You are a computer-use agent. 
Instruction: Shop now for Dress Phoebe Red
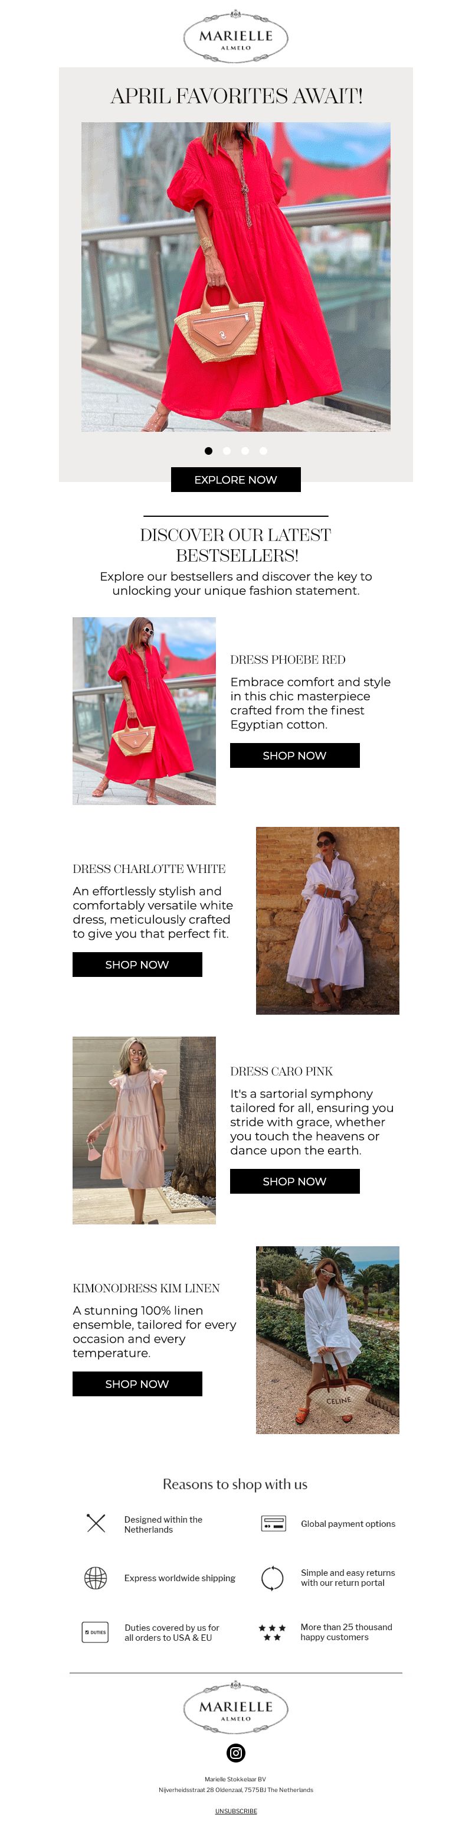pos(294,755)
